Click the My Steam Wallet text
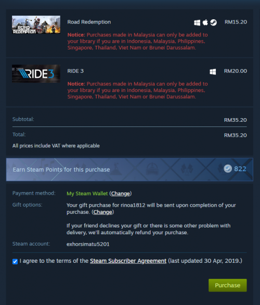 click(x=87, y=194)
